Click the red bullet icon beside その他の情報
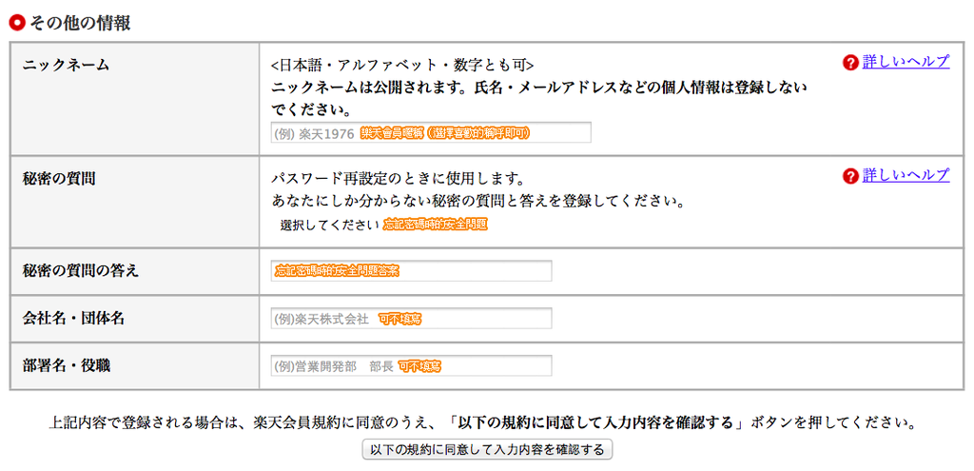Viewport: 974px width, 471px height. pyautogui.click(x=16, y=22)
